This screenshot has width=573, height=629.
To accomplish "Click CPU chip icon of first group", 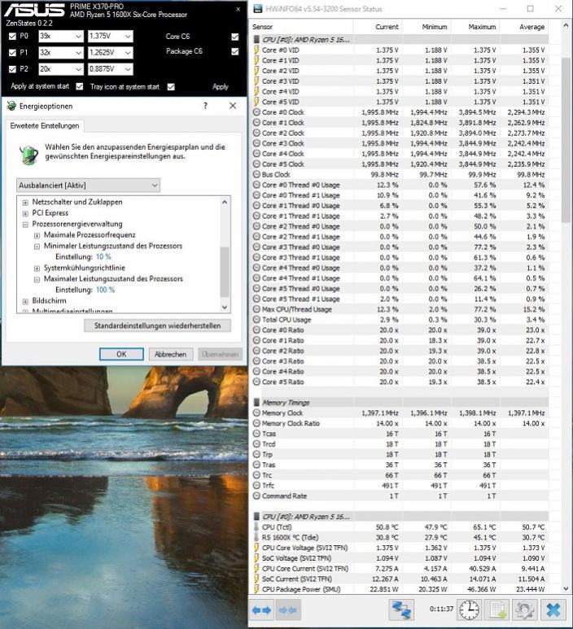I will [257, 40].
